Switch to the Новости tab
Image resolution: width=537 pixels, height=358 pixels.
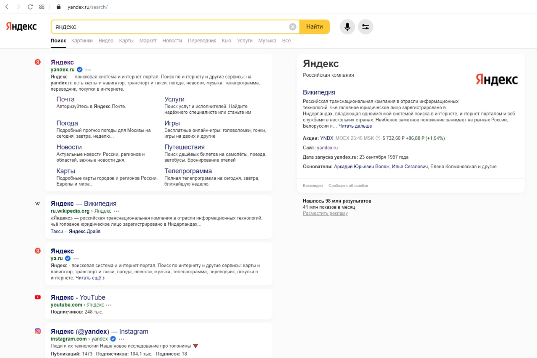point(172,41)
